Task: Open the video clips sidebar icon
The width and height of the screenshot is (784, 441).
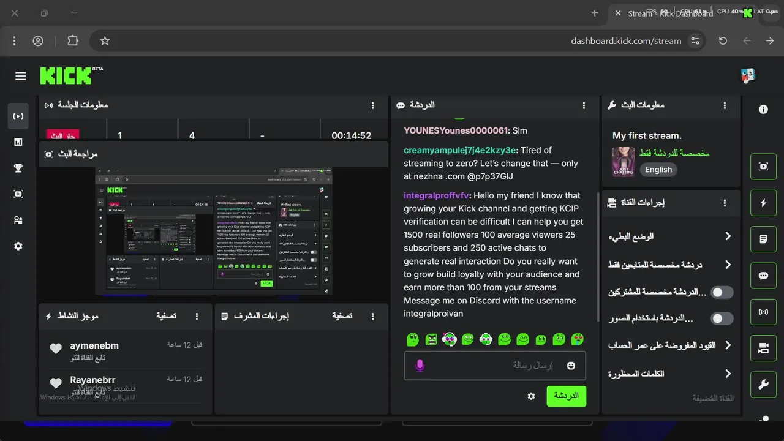Action: pos(18,194)
